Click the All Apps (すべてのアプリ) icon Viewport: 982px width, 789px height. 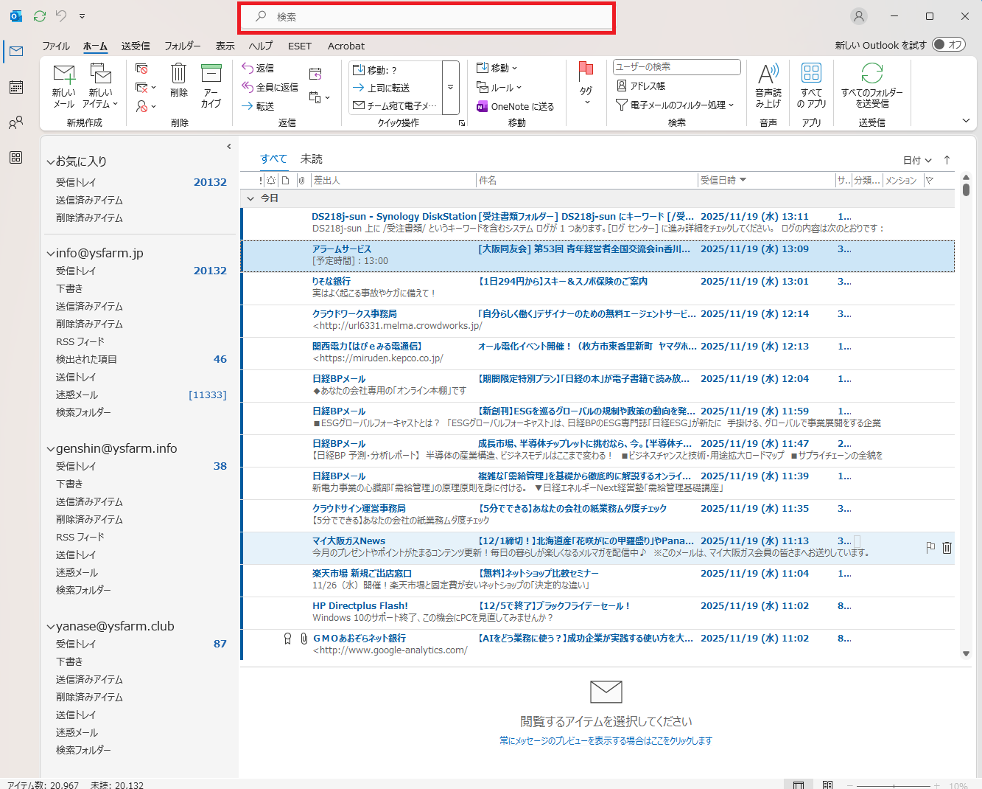pyautogui.click(x=811, y=74)
